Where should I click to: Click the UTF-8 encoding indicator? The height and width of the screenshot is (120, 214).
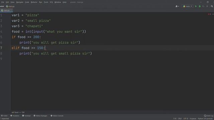[x=186, y=119]
